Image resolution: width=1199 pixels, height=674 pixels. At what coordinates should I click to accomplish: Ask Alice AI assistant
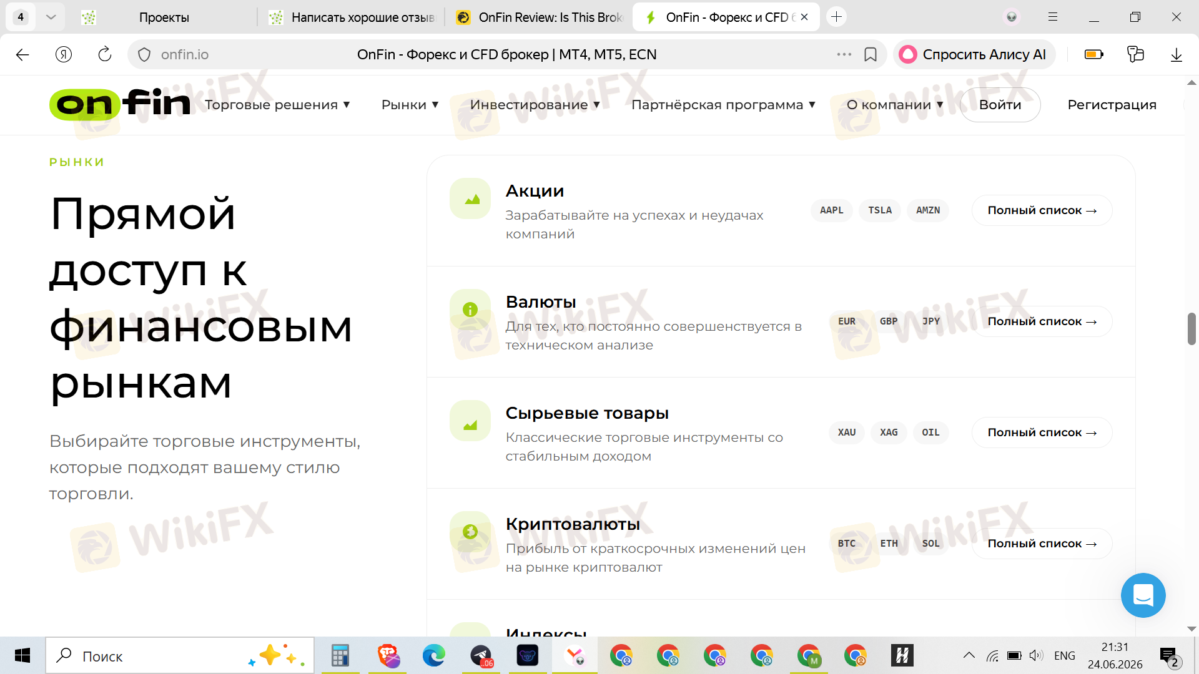[974, 55]
